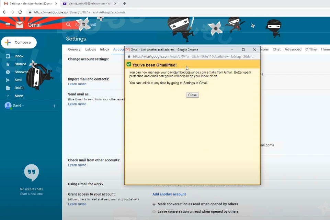Viewport: 330px width, 220px height.
Task: Click the Snoozed clock icon
Action: coord(8,72)
